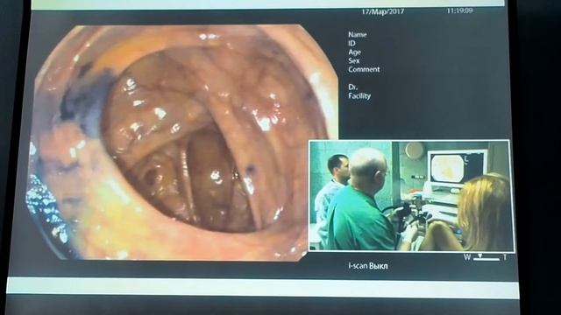Click the W–T zoom indicator bar
This screenshot has width=561, height=315.
pyautogui.click(x=485, y=257)
